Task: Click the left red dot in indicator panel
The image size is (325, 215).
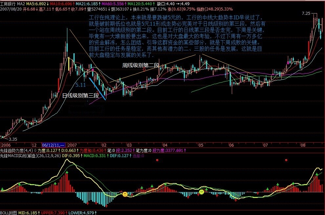Action: 158,160
